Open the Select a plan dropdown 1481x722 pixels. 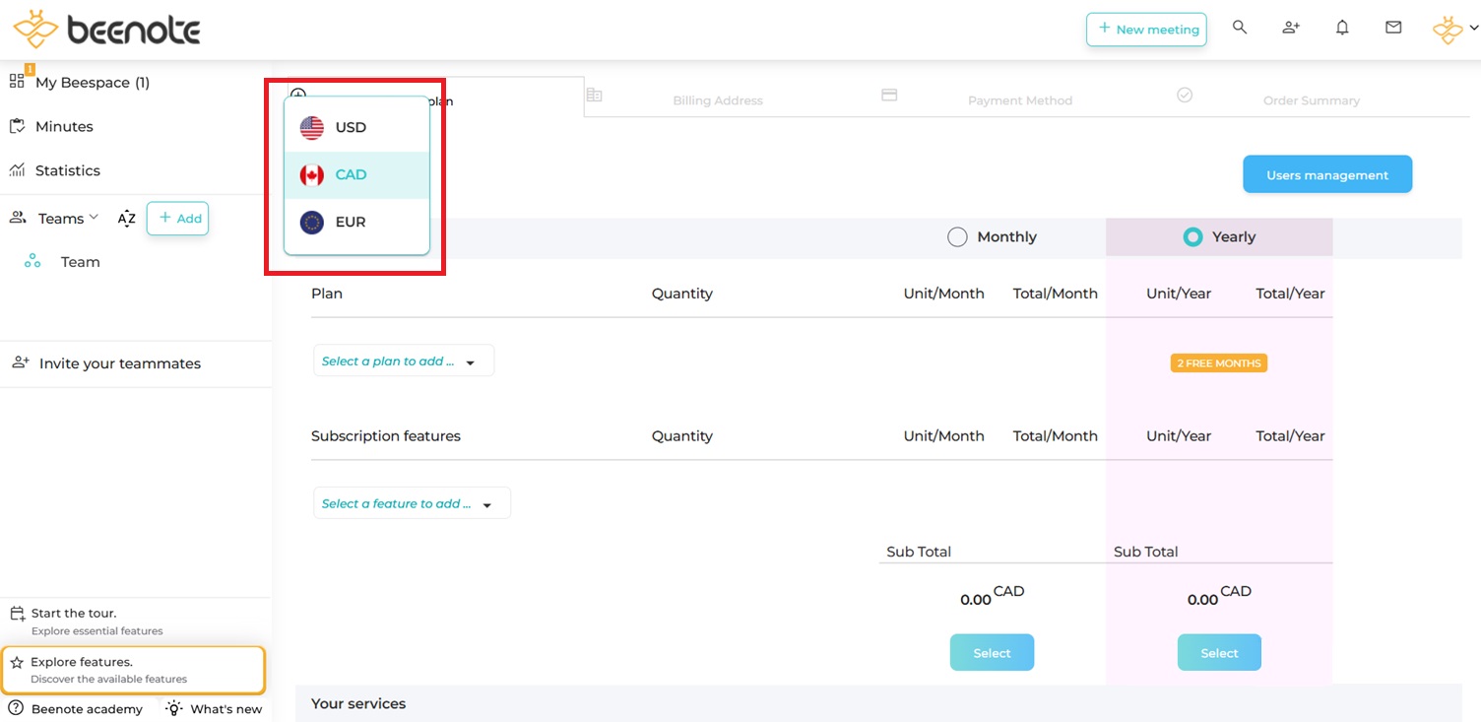(403, 361)
